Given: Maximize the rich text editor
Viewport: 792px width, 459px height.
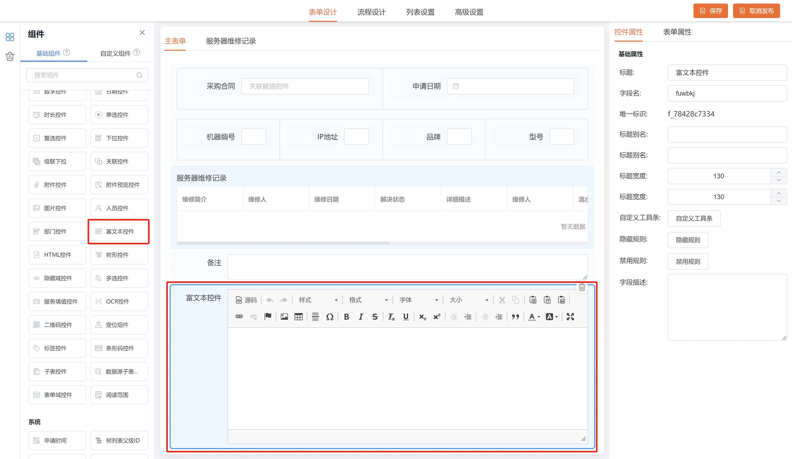Looking at the screenshot, I should pyautogui.click(x=570, y=317).
